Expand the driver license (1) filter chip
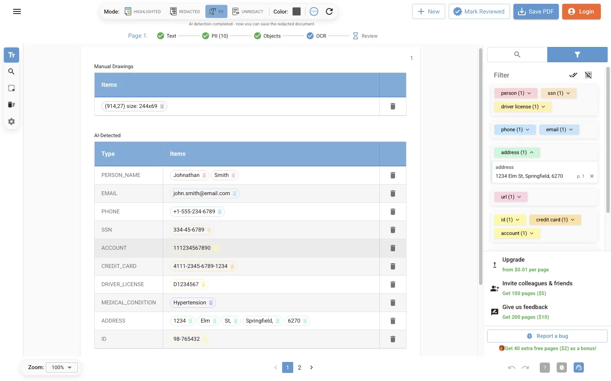 [523, 107]
